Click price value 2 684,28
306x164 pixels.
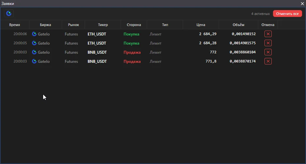[208, 43]
